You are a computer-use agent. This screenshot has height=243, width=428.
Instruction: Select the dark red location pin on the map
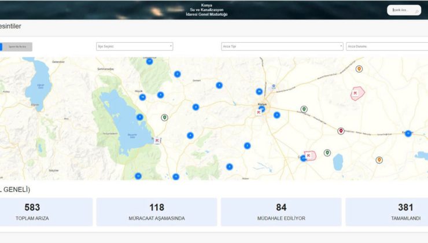point(341,131)
